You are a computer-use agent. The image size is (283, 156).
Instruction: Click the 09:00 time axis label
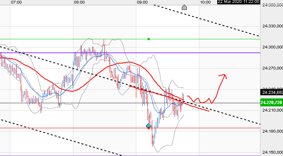point(142,2)
